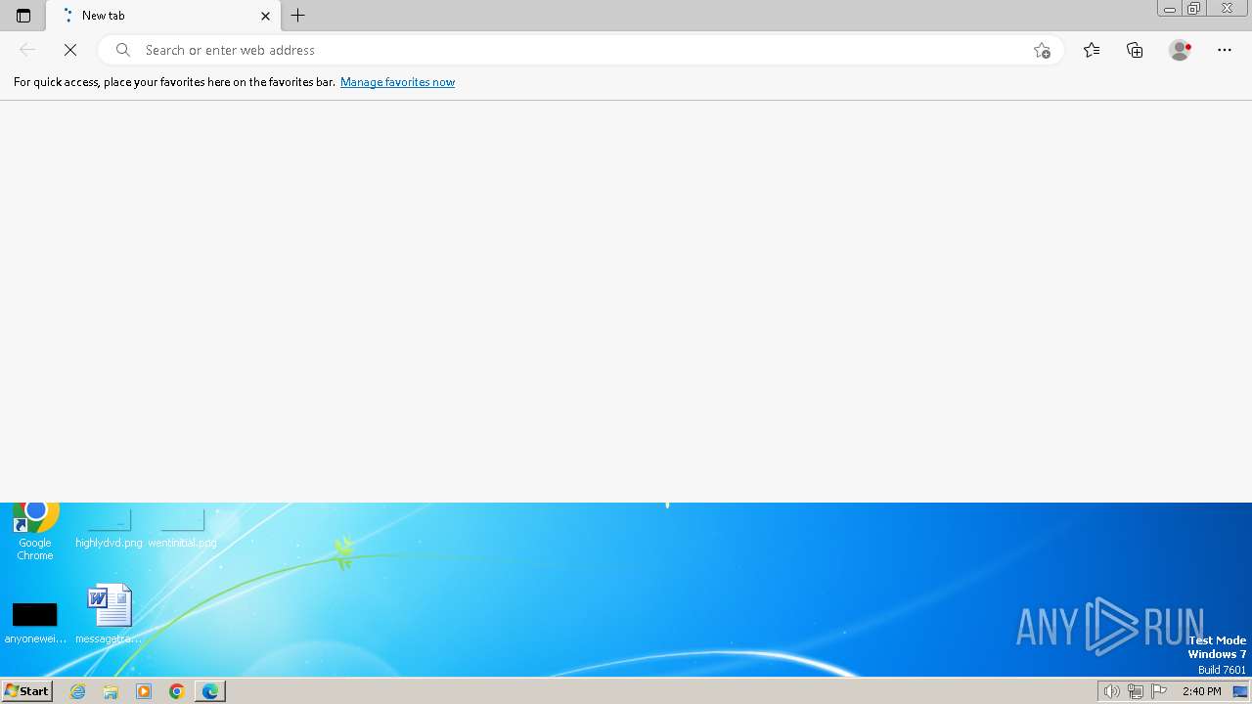
Task: Stop loading the page
Action: (x=70, y=50)
